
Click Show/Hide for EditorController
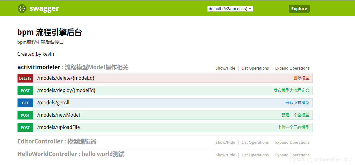(225, 142)
